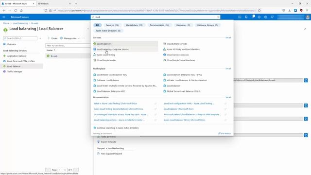Reload page with browser refresh icon

(x=16, y=10)
